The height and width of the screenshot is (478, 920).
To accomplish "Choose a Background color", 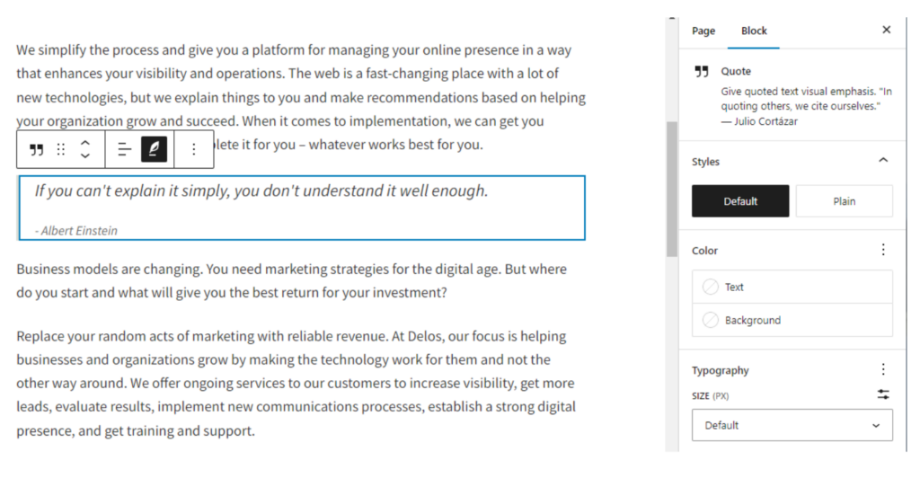I will pos(792,320).
